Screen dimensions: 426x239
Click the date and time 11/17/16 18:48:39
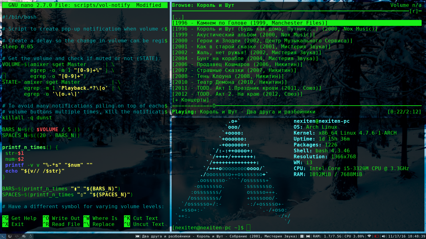click(407, 236)
